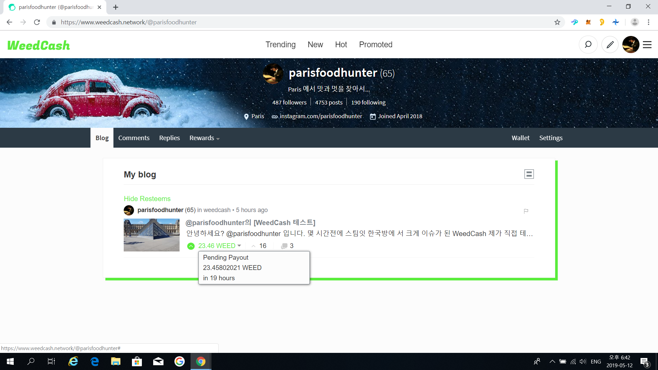Open the Settings tab

(x=551, y=138)
